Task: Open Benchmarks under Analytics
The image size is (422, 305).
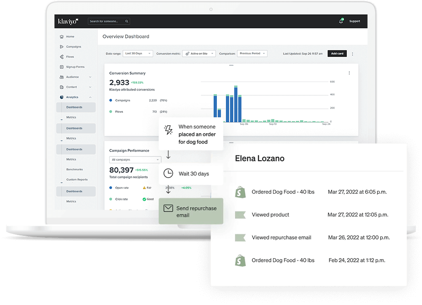Action: pyautogui.click(x=75, y=170)
